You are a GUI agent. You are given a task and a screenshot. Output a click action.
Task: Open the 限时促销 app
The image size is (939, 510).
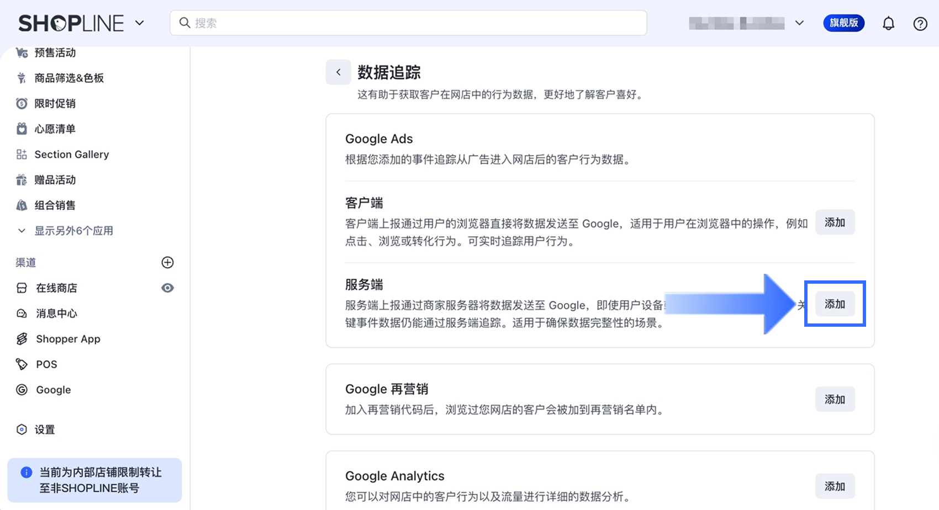55,104
